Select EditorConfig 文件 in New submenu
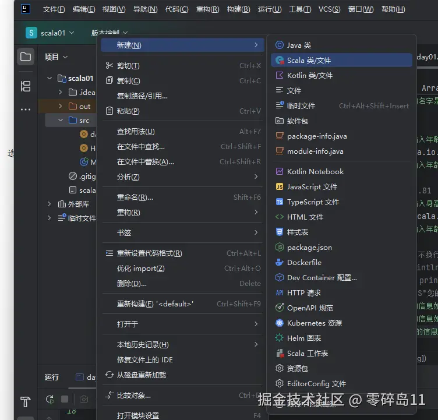Viewport: 438px width, 420px height. pyautogui.click(x=341, y=383)
